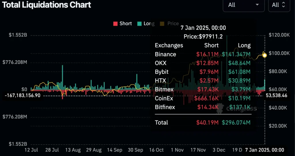
Task: Click the up-down stepper arrows icon
Action: 283,5
